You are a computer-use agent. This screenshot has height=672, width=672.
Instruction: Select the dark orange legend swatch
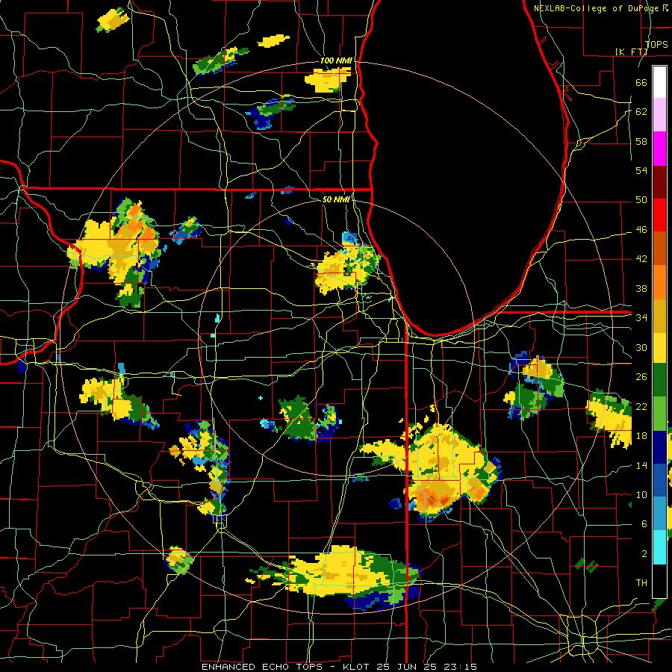click(x=659, y=248)
